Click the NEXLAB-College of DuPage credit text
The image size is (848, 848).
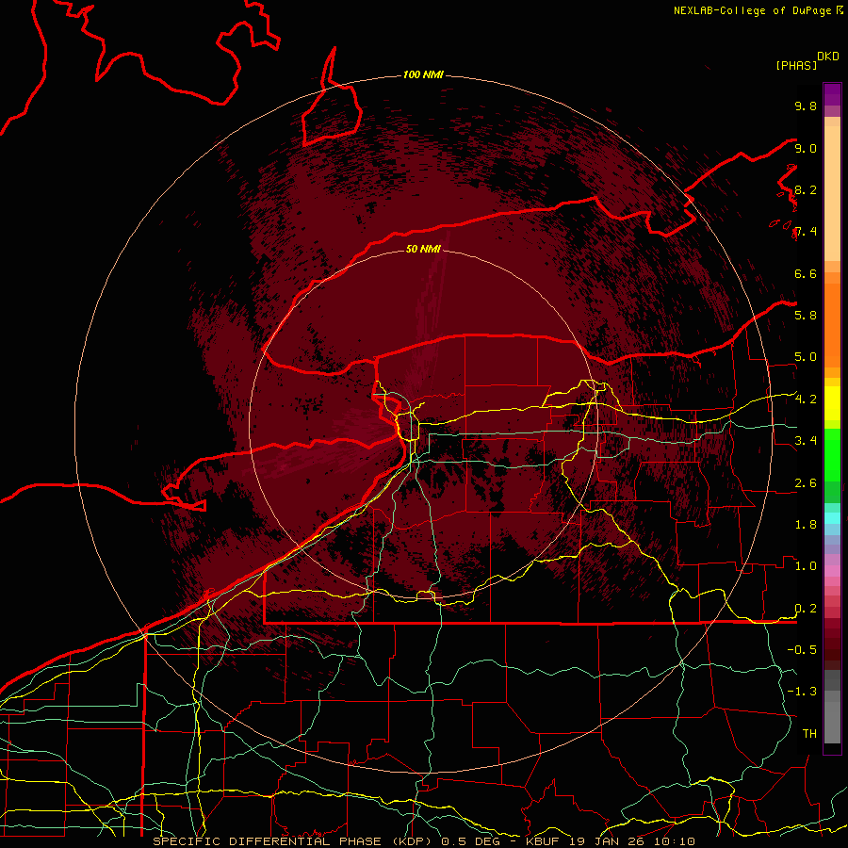tap(752, 10)
